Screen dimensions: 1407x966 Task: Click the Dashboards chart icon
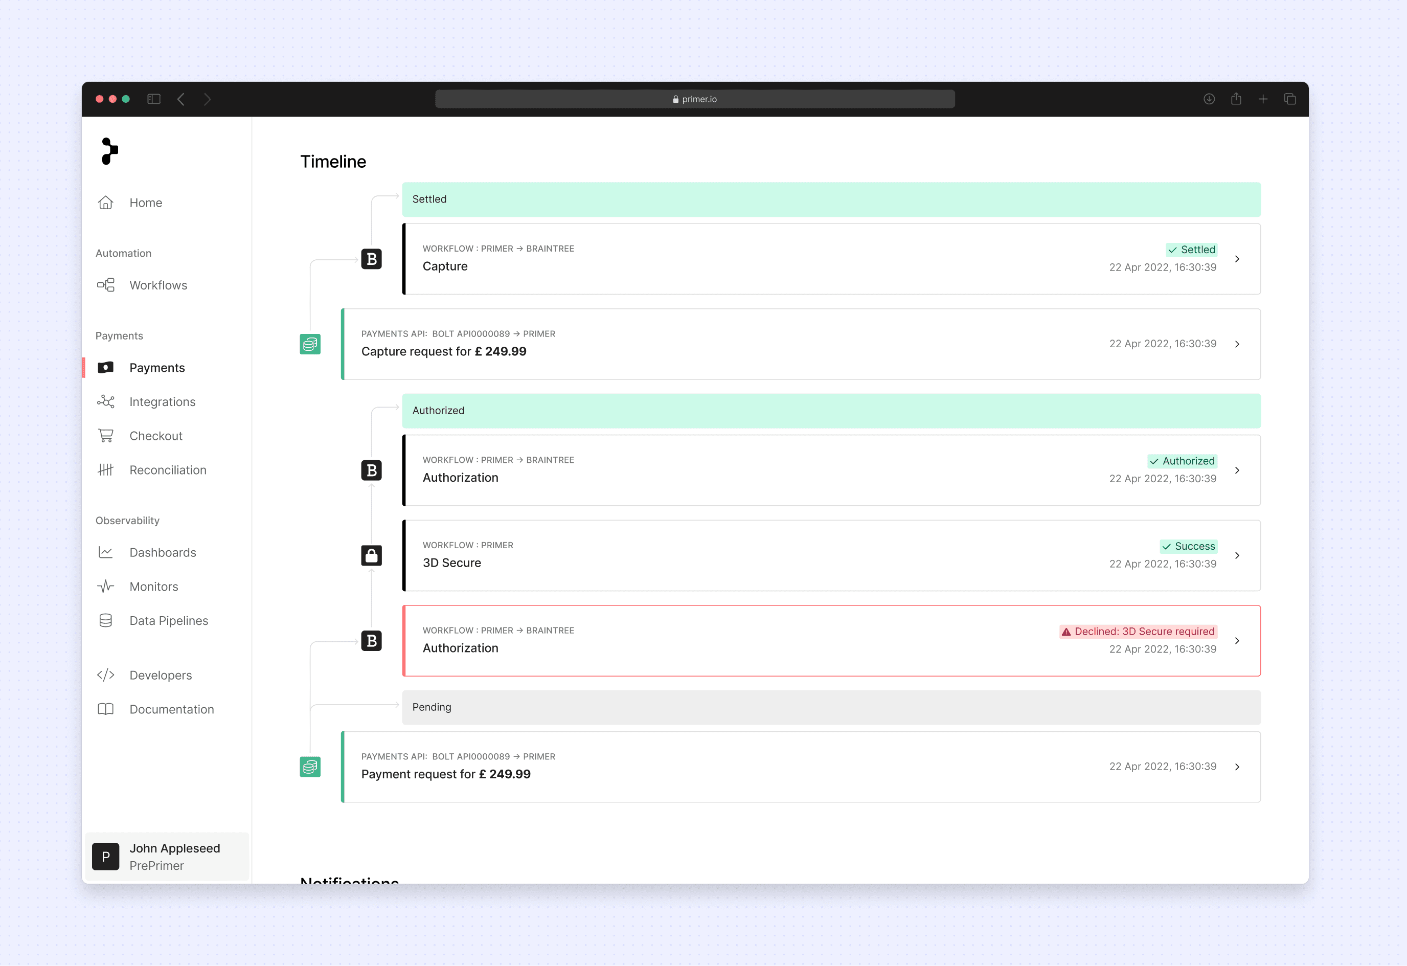coord(105,552)
